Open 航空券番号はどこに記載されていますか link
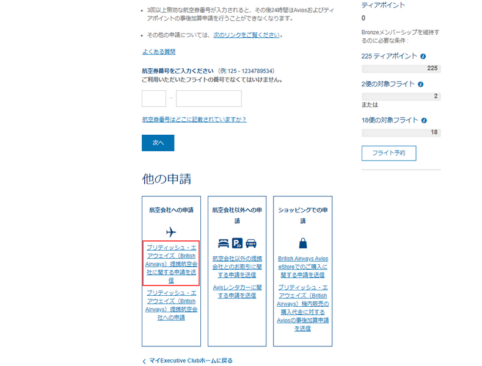 point(194,120)
